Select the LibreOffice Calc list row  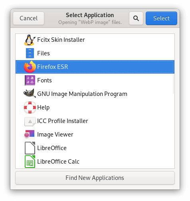pyautogui.click(x=95, y=162)
